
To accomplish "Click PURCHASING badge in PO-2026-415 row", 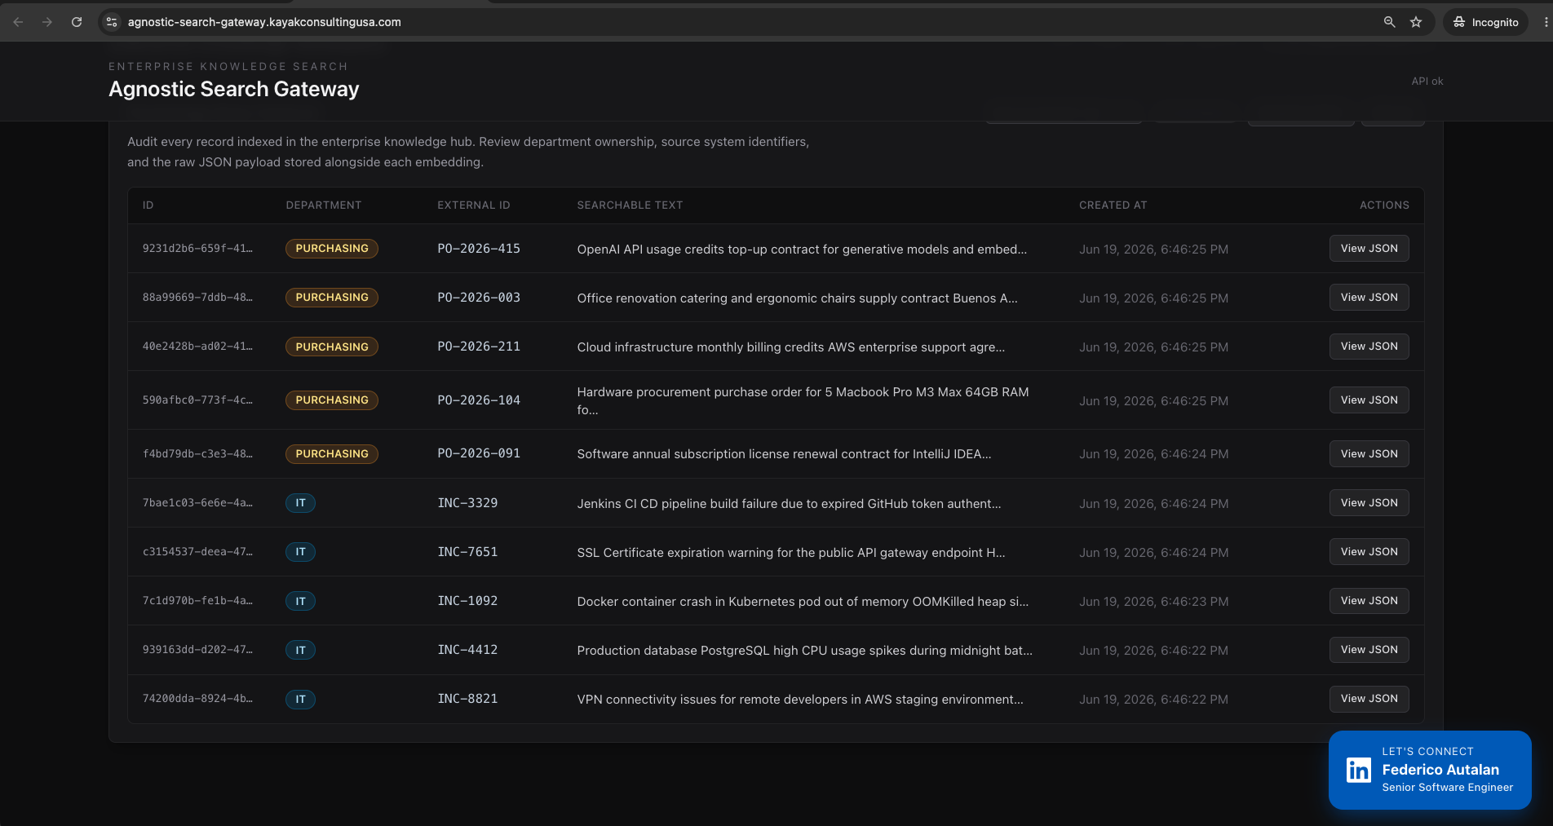I will pyautogui.click(x=332, y=249).
